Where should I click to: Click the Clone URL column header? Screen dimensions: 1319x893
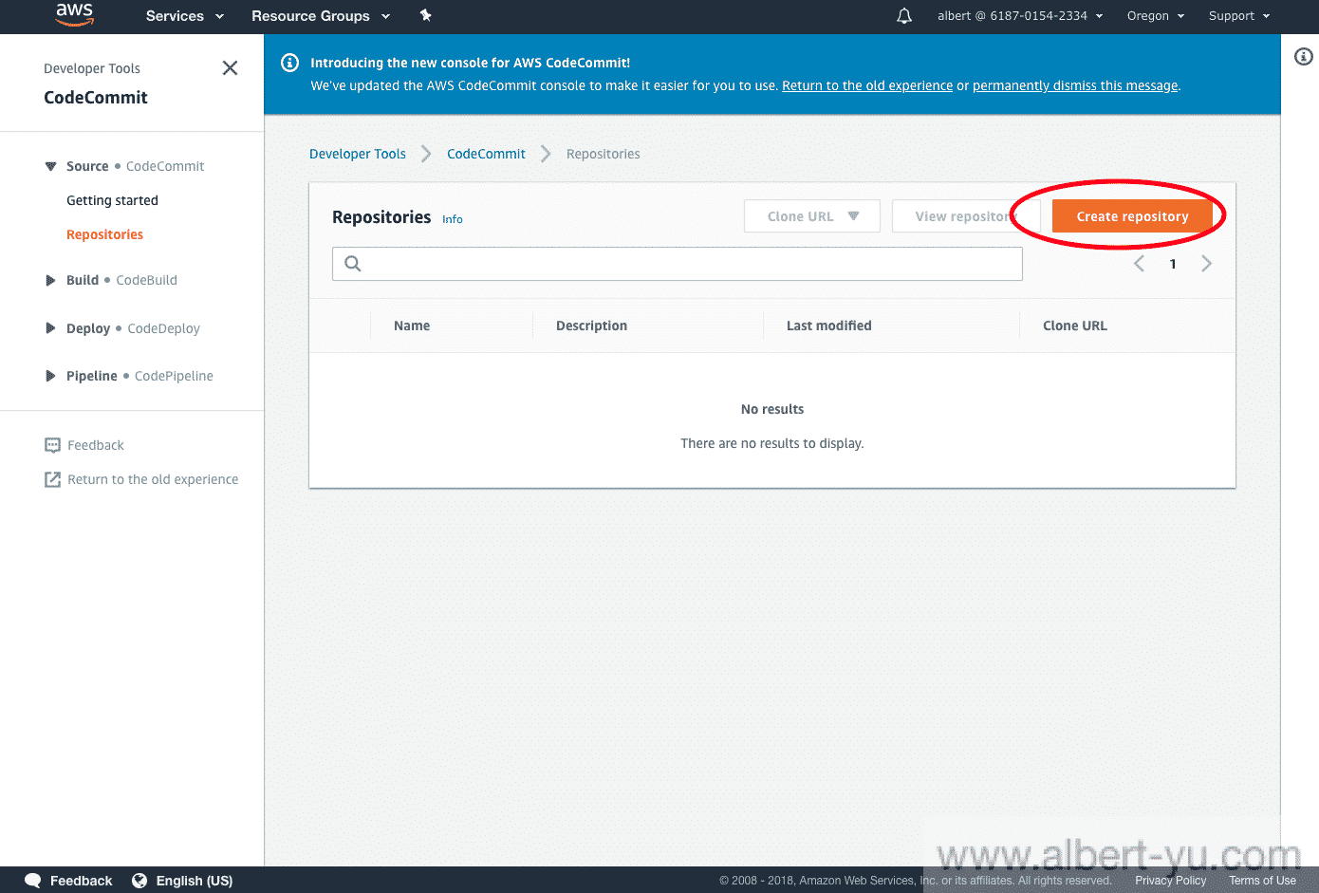coord(1075,326)
